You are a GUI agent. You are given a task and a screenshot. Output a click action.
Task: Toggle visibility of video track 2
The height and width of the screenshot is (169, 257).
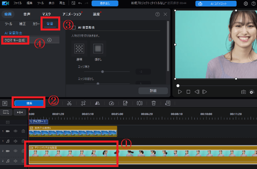(15, 151)
